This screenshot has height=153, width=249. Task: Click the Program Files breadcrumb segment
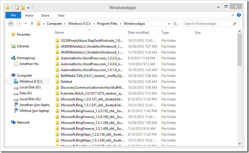point(107,24)
